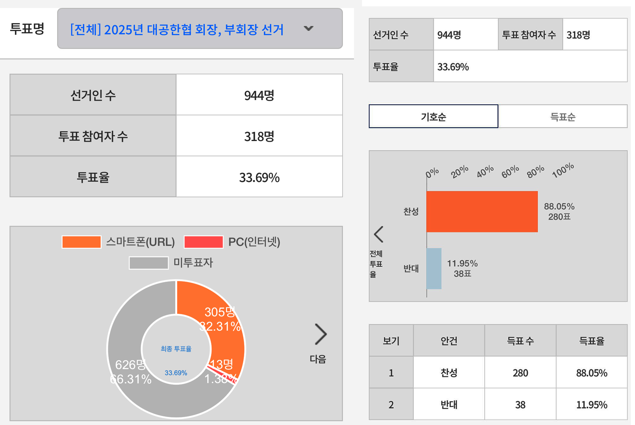Click the 최종 투표율 center label
The width and height of the screenshot is (635, 425).
[x=176, y=348]
